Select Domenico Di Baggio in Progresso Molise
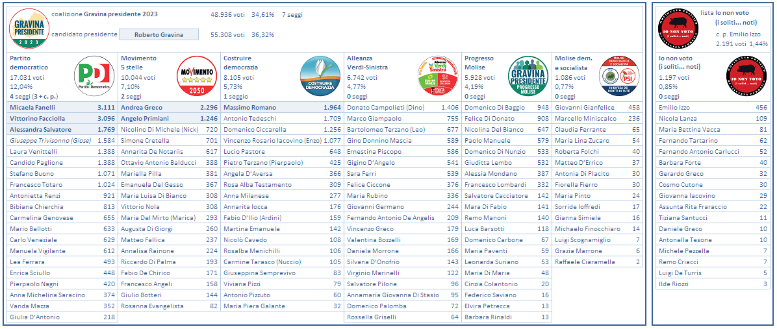Image resolution: width=777 pixels, height=329 pixels. click(494, 107)
